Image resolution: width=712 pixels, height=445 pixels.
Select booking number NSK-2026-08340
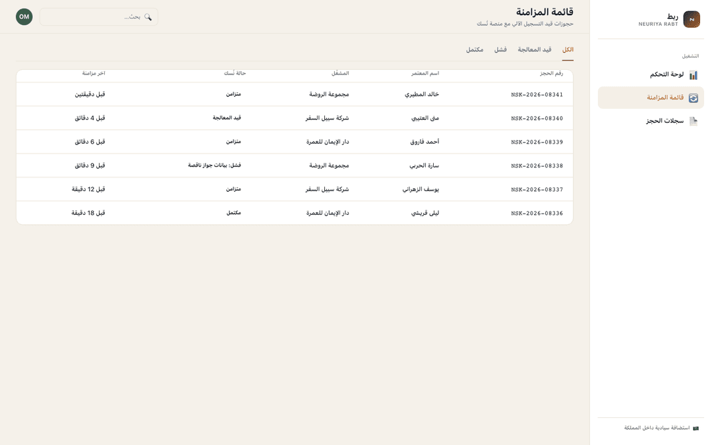tap(537, 119)
